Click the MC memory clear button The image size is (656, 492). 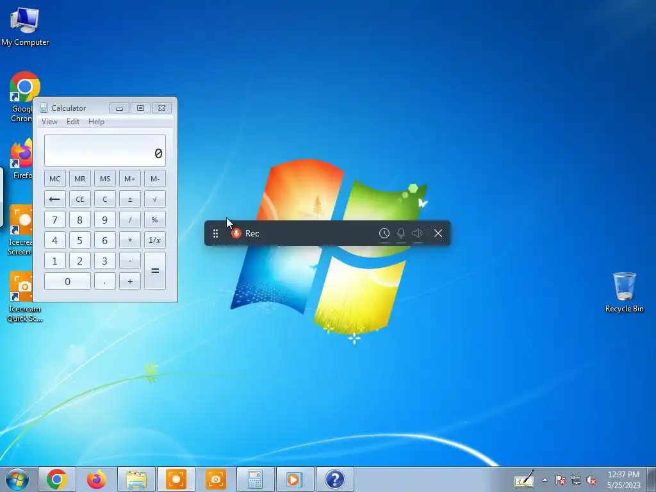pos(55,179)
